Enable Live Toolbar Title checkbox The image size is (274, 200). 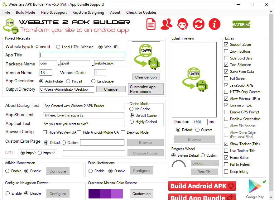coord(226,150)
